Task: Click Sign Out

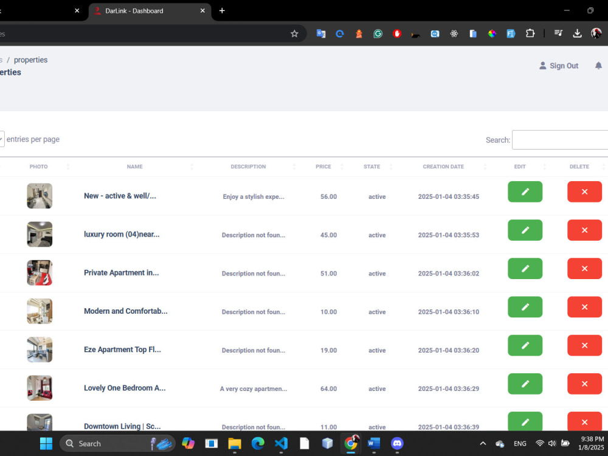Action: 559,66
